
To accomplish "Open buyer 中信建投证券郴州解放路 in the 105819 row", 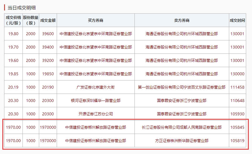I will (96, 141).
